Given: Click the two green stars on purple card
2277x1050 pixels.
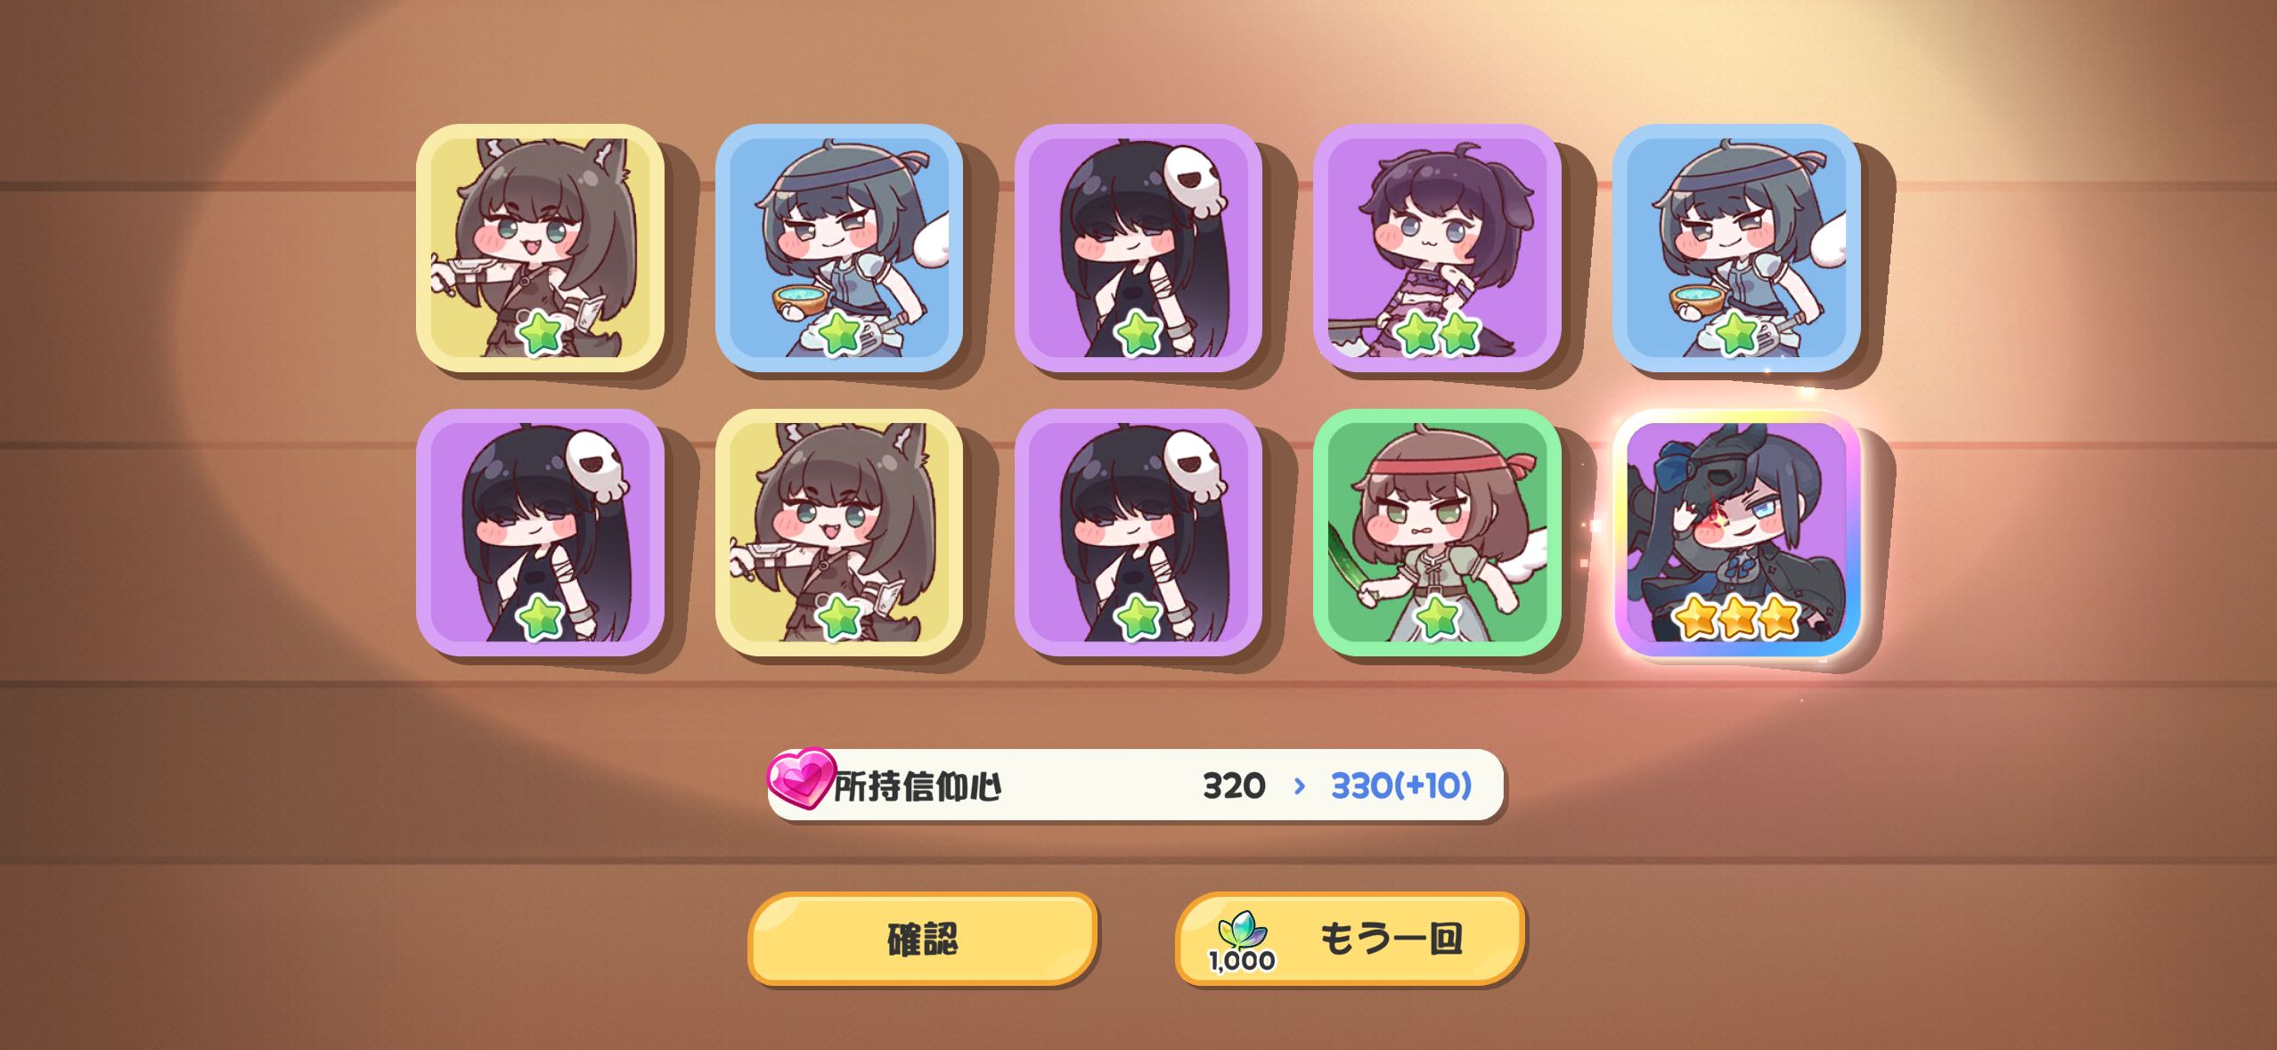Looking at the screenshot, I should click(x=1438, y=334).
